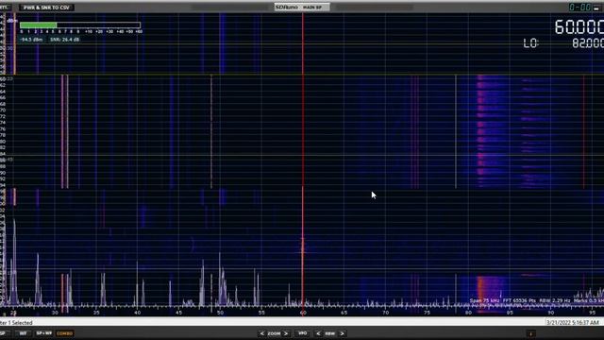Minimize the Main SP window
Image resolution: width=604 pixels, height=340 pixels.
click(x=596, y=8)
